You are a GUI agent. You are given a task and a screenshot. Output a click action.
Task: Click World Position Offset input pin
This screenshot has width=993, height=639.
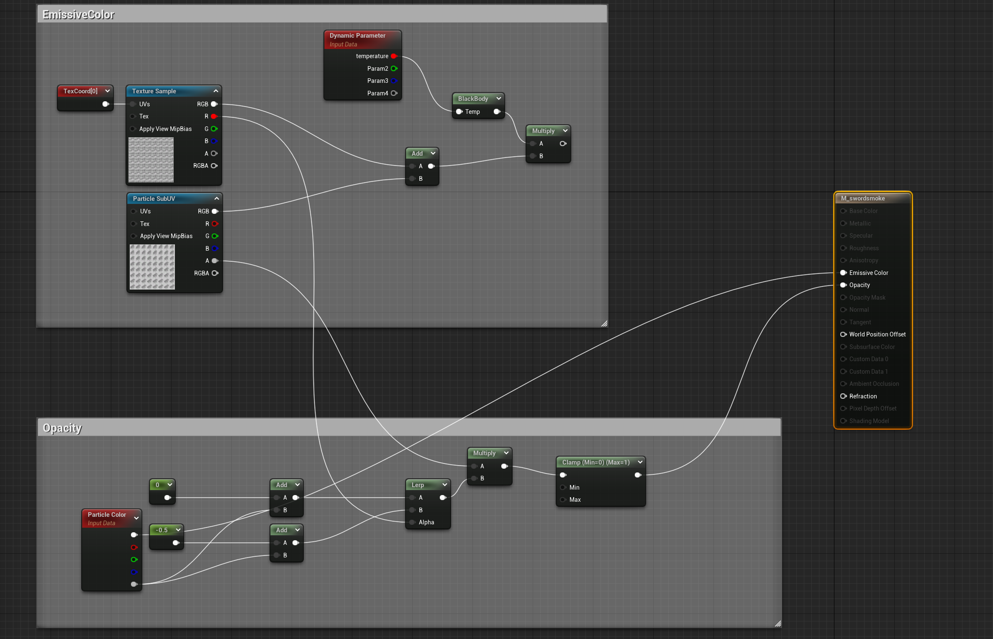pos(843,334)
